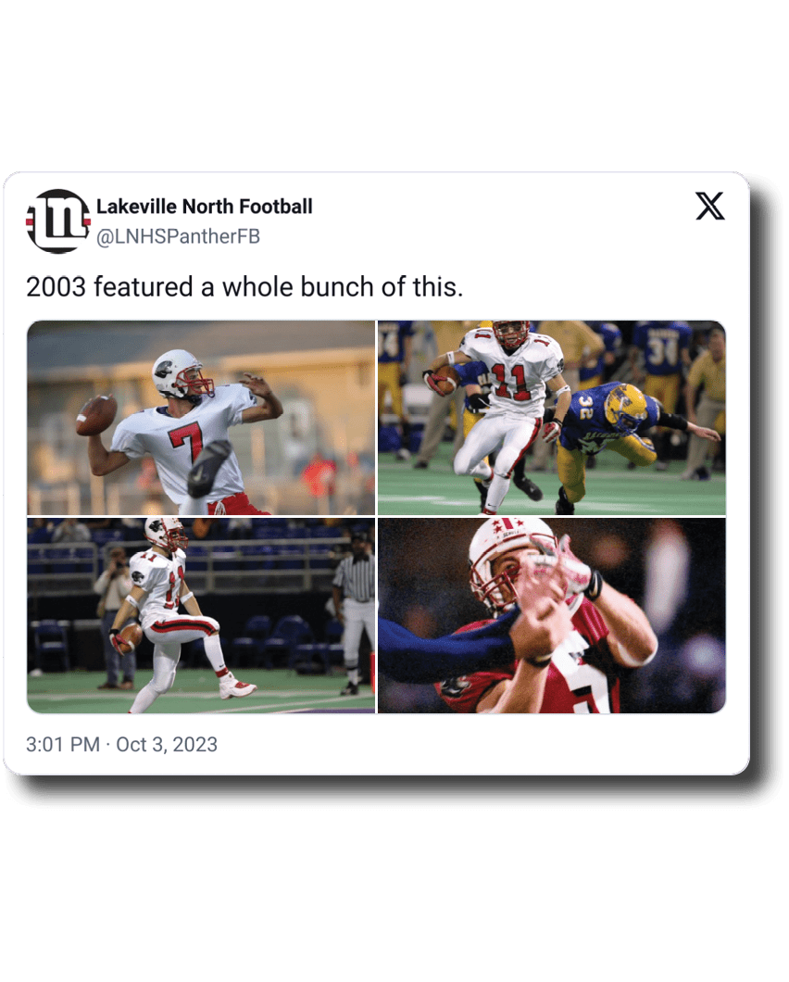Open the @LNHSPantherFB handle link
The height and width of the screenshot is (982, 789).
tap(178, 237)
